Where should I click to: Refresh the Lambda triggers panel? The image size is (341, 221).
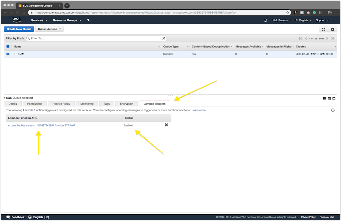click(x=332, y=110)
